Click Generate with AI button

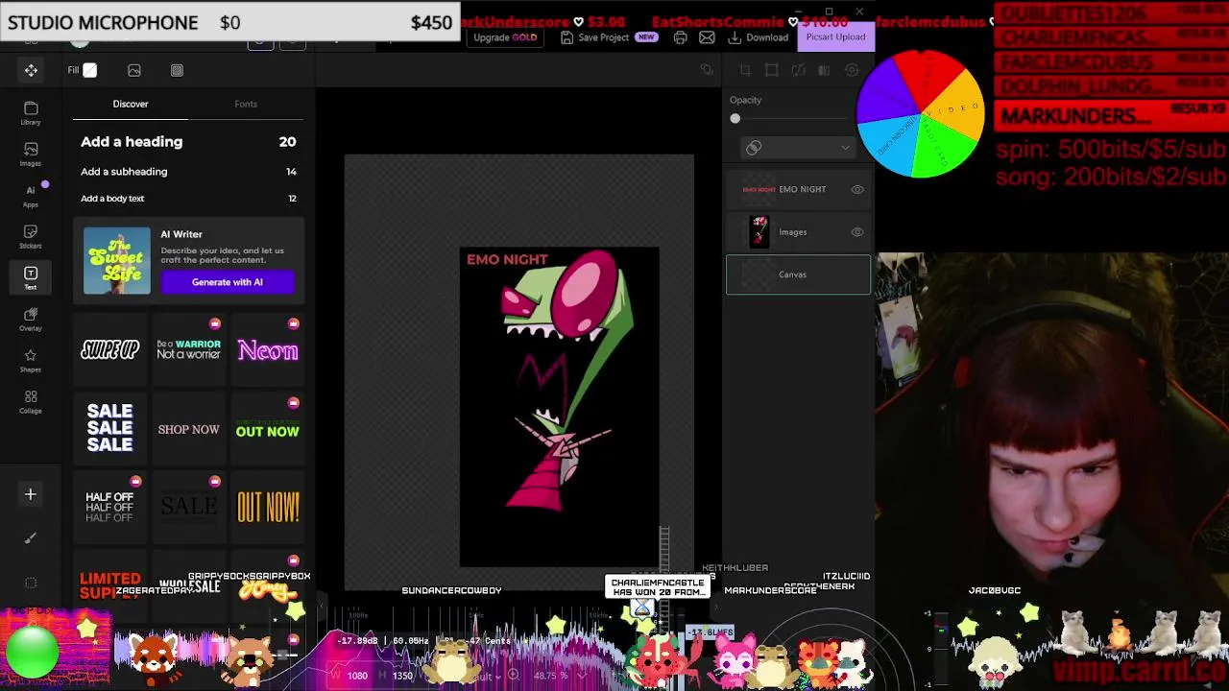228,282
